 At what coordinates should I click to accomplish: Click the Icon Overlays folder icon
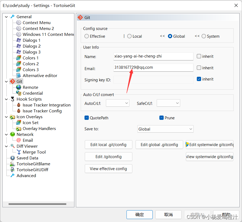(13, 117)
